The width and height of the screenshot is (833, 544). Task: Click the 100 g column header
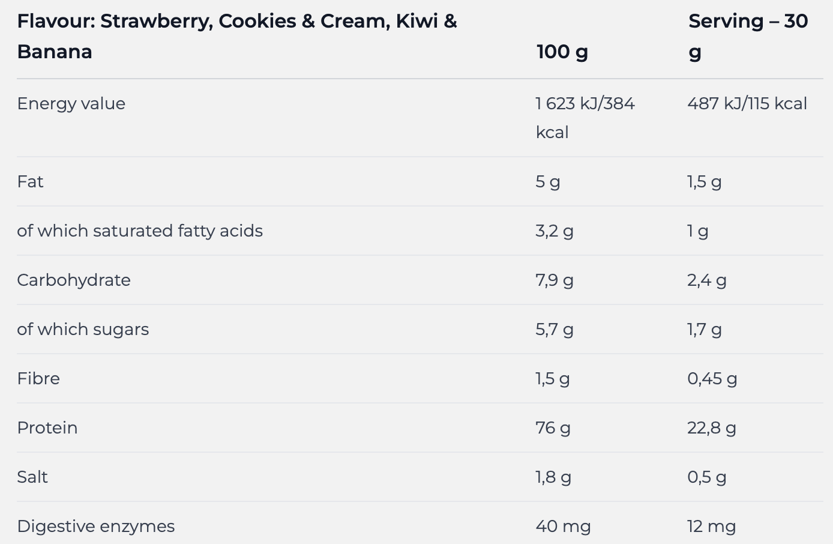click(x=562, y=52)
